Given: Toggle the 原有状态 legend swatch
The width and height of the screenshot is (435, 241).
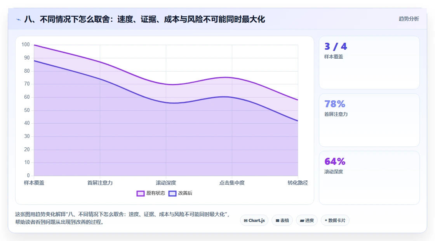Looking at the screenshot, I should click(140, 193).
